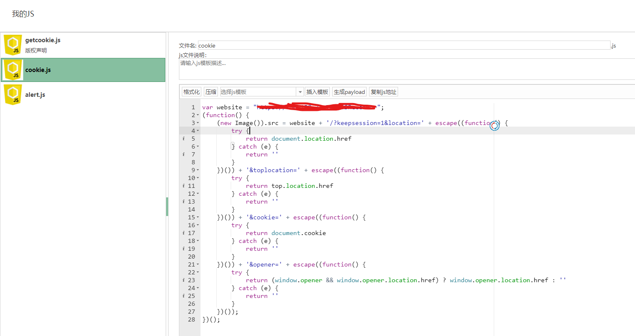The image size is (635, 336).
Task: Click 'document.cookie' on line 17
Action: [x=299, y=233]
